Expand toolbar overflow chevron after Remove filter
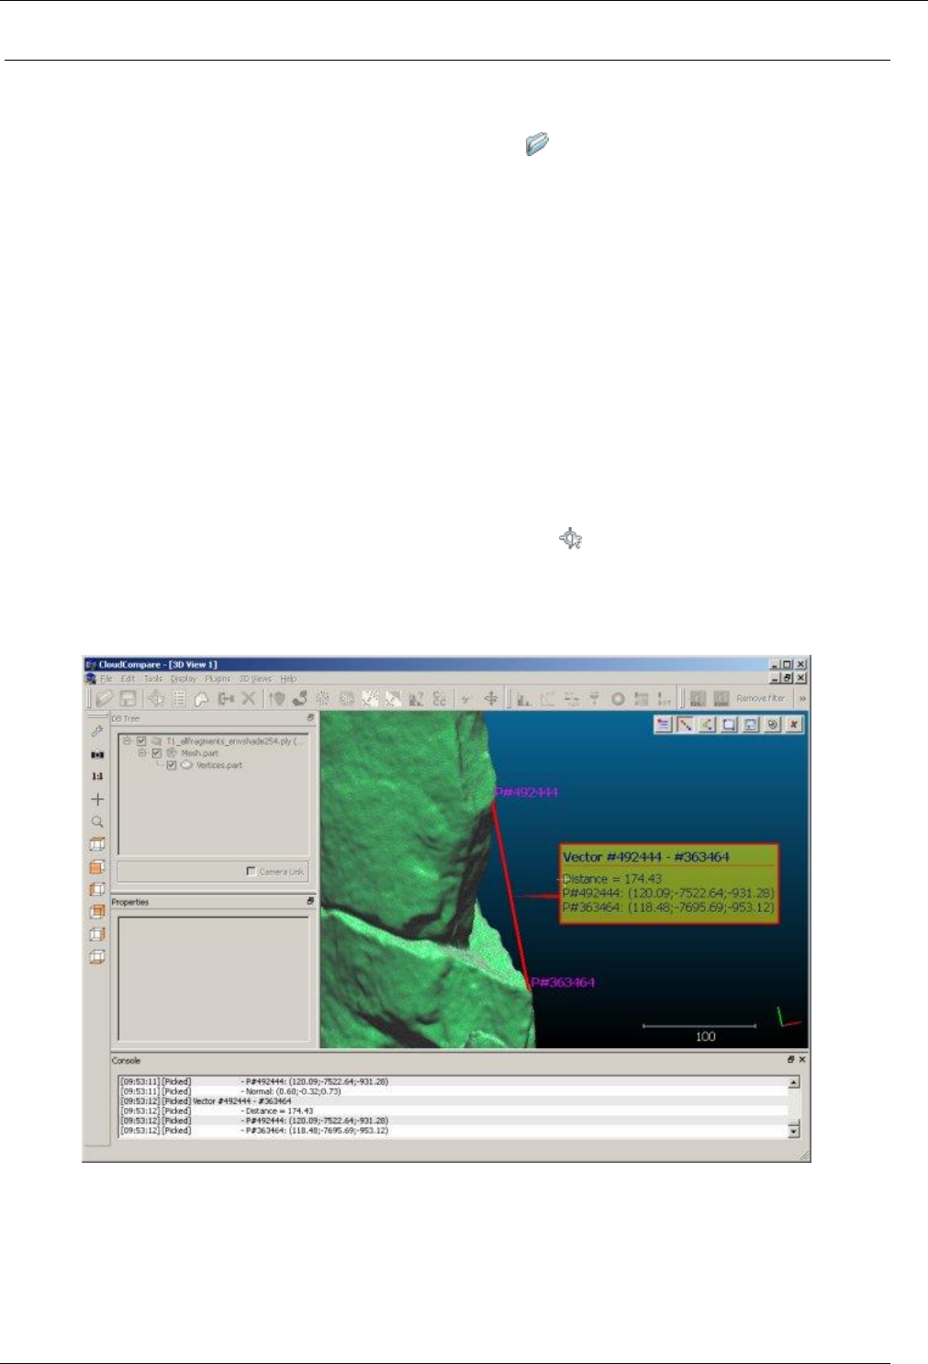Screen dimensions: 928x1364 point(802,699)
